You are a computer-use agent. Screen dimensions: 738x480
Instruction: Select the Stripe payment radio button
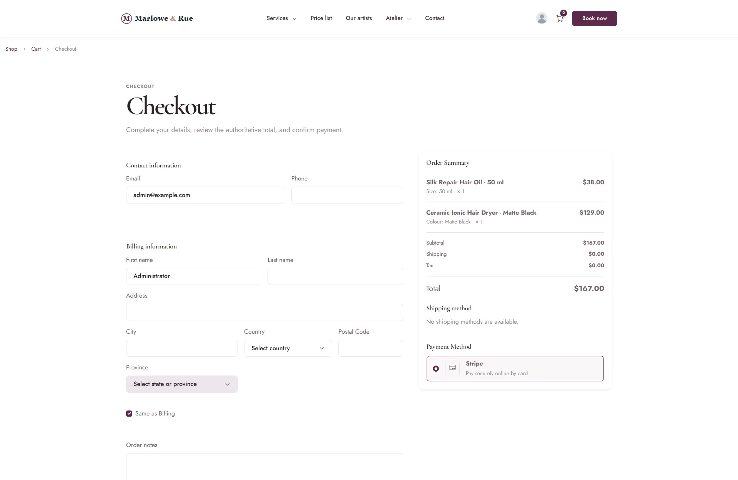pyautogui.click(x=435, y=369)
